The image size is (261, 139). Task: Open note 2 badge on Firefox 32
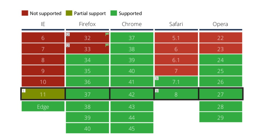pyautogui.click(x=68, y=34)
